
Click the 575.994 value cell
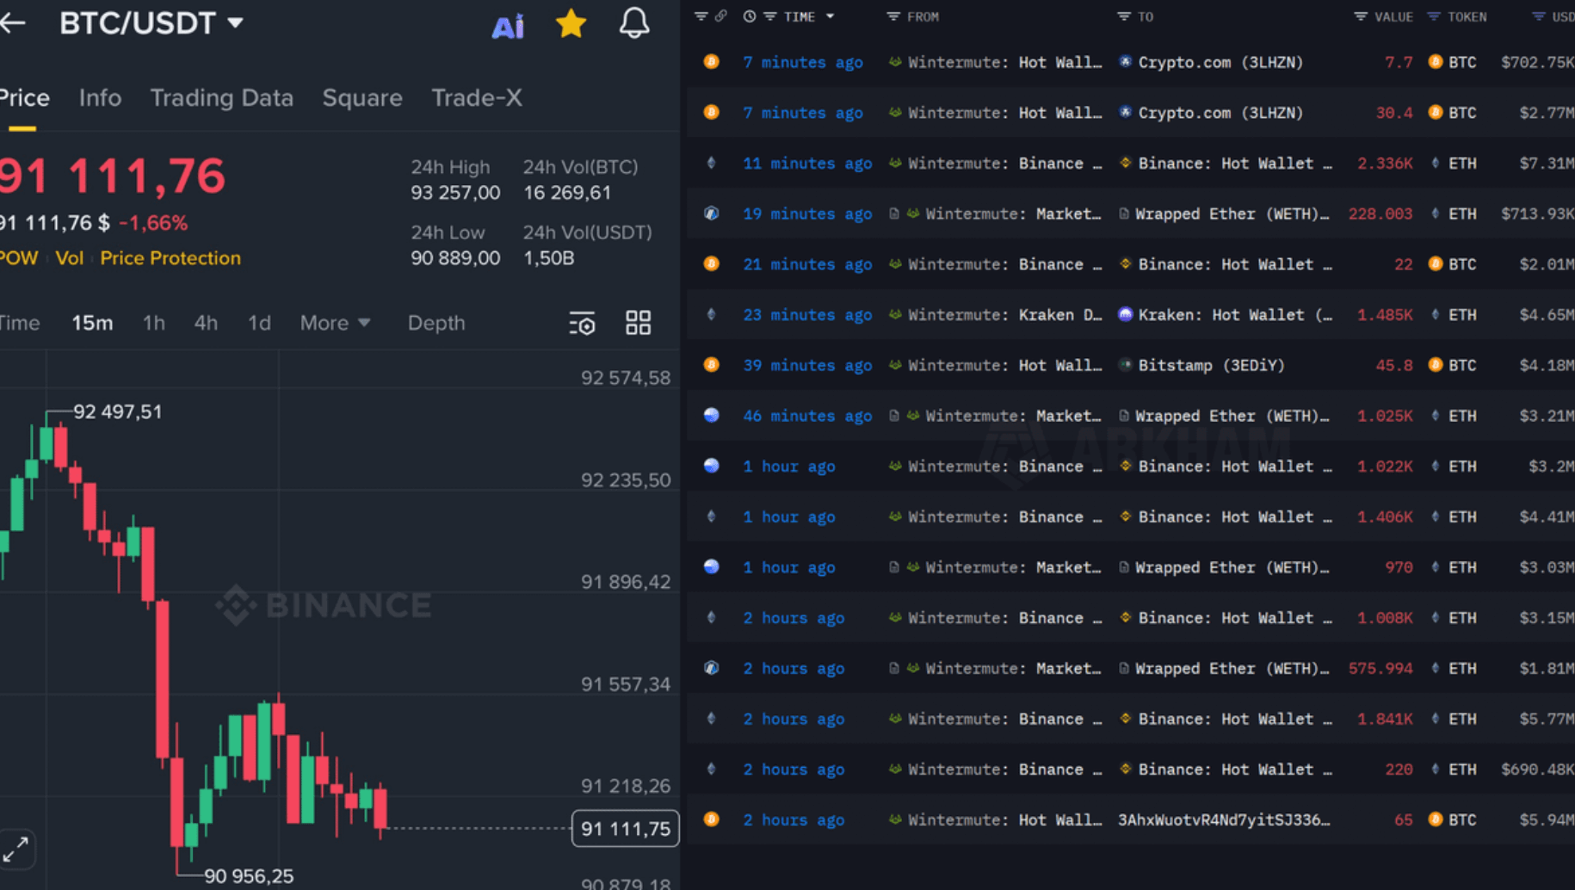tap(1380, 669)
